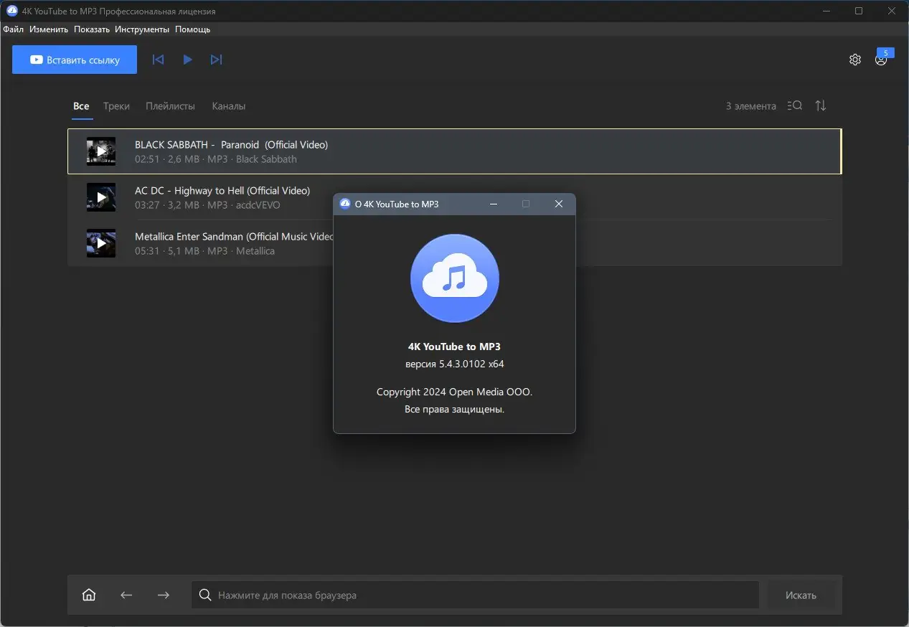Screen dimensions: 909x627
Task: Select the Metallica Enter Sandman title
Action: pos(234,237)
